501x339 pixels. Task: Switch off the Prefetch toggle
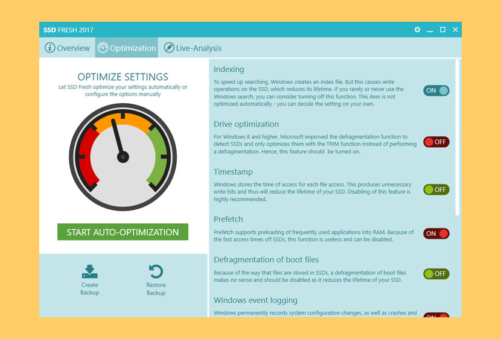[x=436, y=233]
